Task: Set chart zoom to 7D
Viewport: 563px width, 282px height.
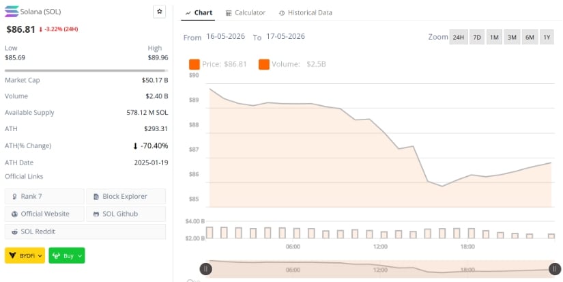Action: 477,37
